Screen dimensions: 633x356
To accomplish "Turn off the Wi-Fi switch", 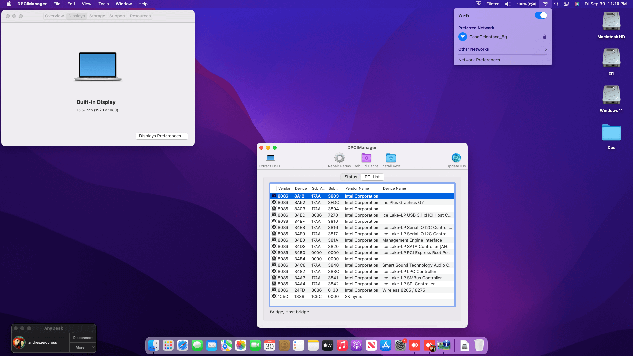I will (x=541, y=15).
